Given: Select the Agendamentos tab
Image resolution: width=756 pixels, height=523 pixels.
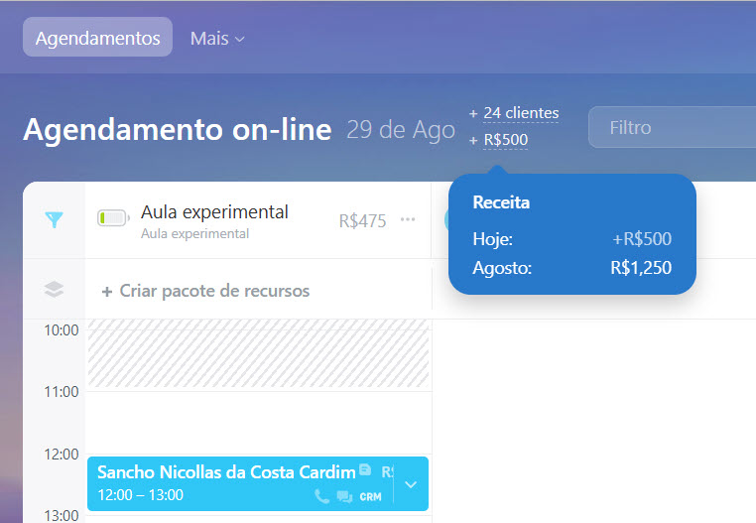Looking at the screenshot, I should pyautogui.click(x=97, y=39).
